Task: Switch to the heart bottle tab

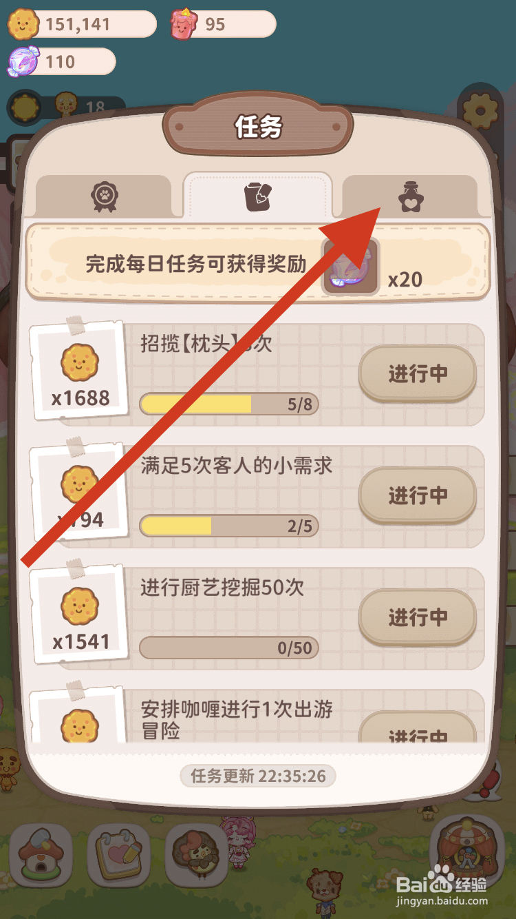Action: pos(410,196)
